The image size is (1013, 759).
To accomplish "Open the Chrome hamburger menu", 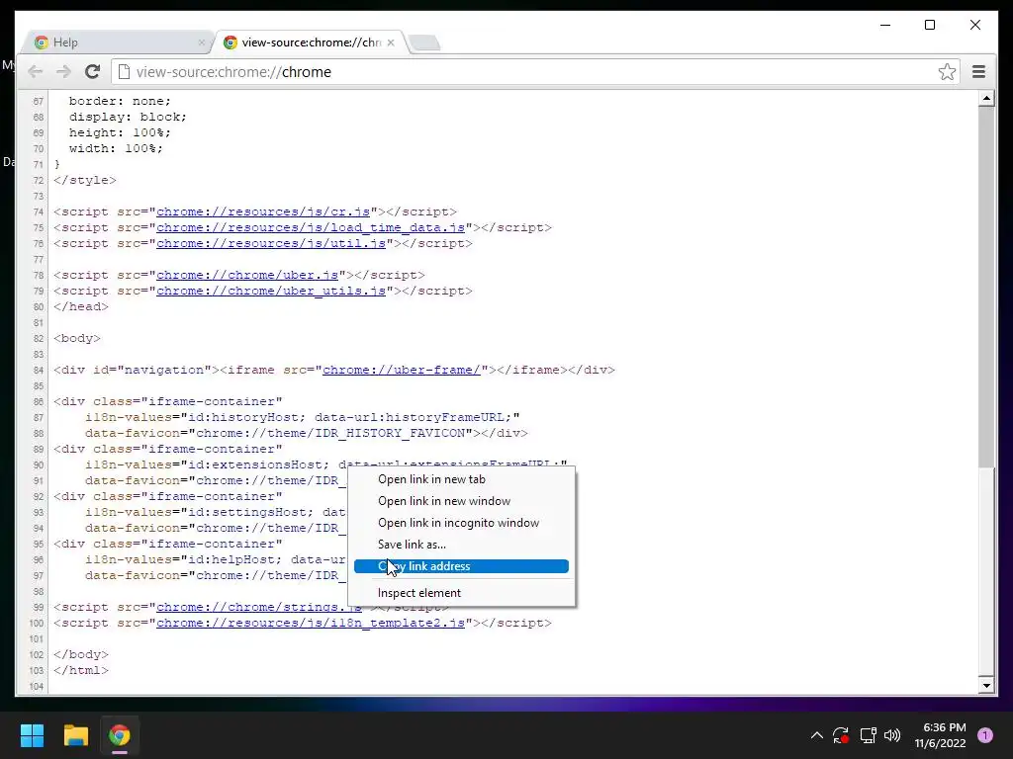I will point(978,71).
